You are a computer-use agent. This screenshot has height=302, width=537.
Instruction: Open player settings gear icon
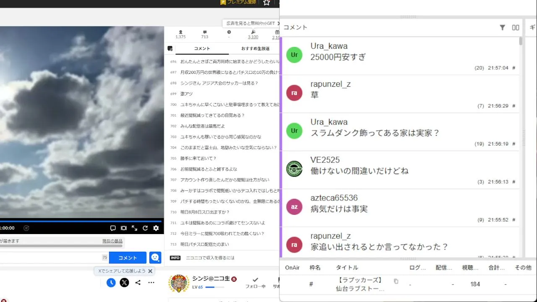(156, 228)
